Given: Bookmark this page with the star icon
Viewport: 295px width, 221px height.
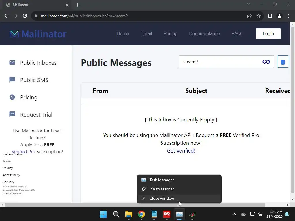Looking at the screenshot, I should (259, 16).
